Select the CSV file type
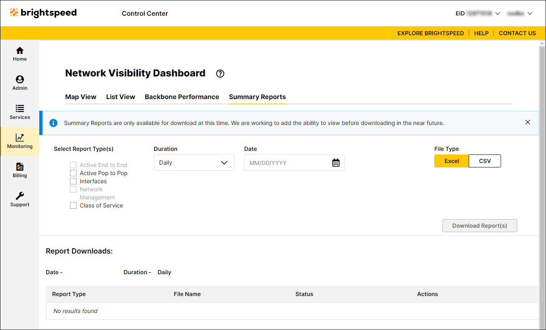This screenshot has height=330, width=546. point(485,161)
